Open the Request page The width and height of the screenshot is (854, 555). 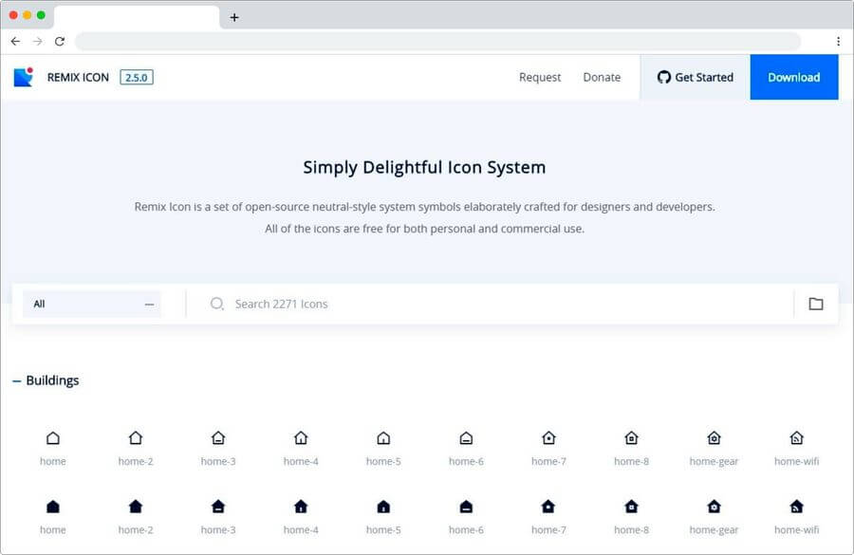(x=540, y=78)
